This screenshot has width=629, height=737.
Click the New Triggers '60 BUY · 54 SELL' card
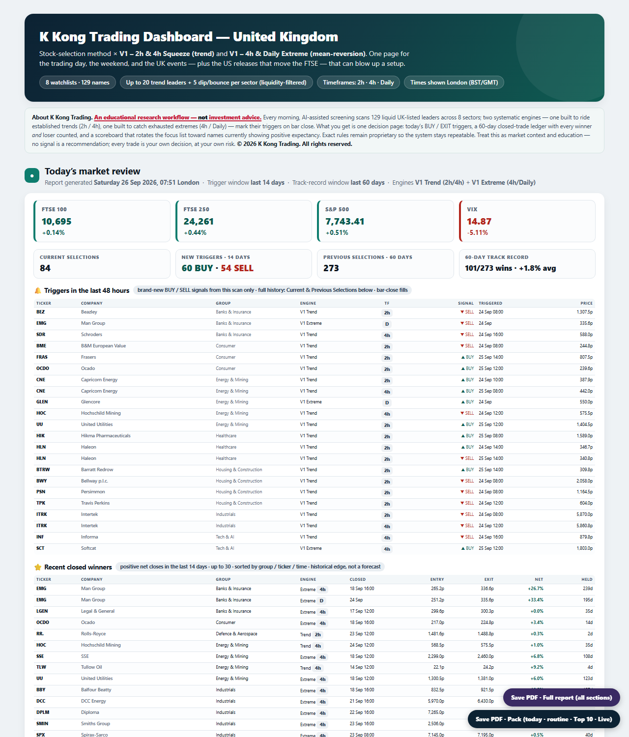[244, 264]
